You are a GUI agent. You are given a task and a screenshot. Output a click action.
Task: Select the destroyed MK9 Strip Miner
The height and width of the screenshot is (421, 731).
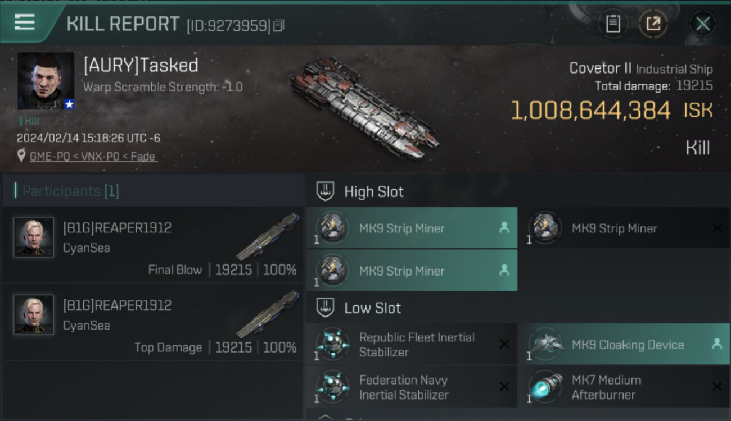pos(623,228)
